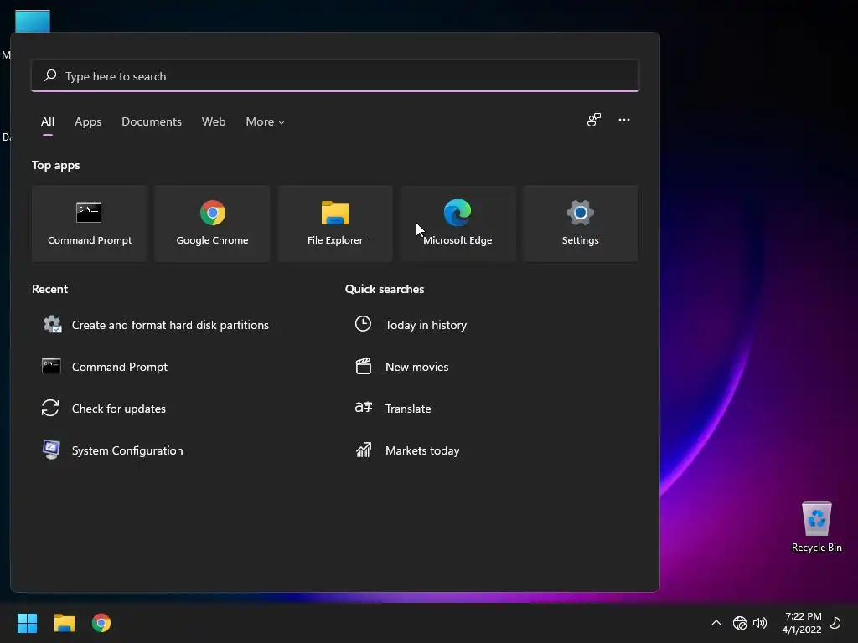858x643 pixels.
Task: Click the search magnifier icon
Action: point(50,75)
